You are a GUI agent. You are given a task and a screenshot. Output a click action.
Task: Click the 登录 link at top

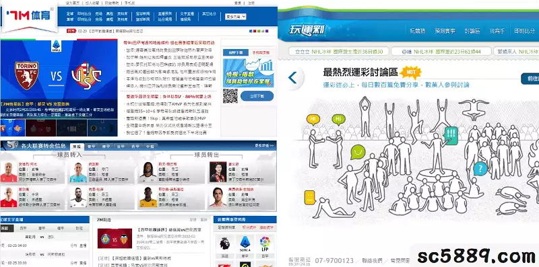238,3
